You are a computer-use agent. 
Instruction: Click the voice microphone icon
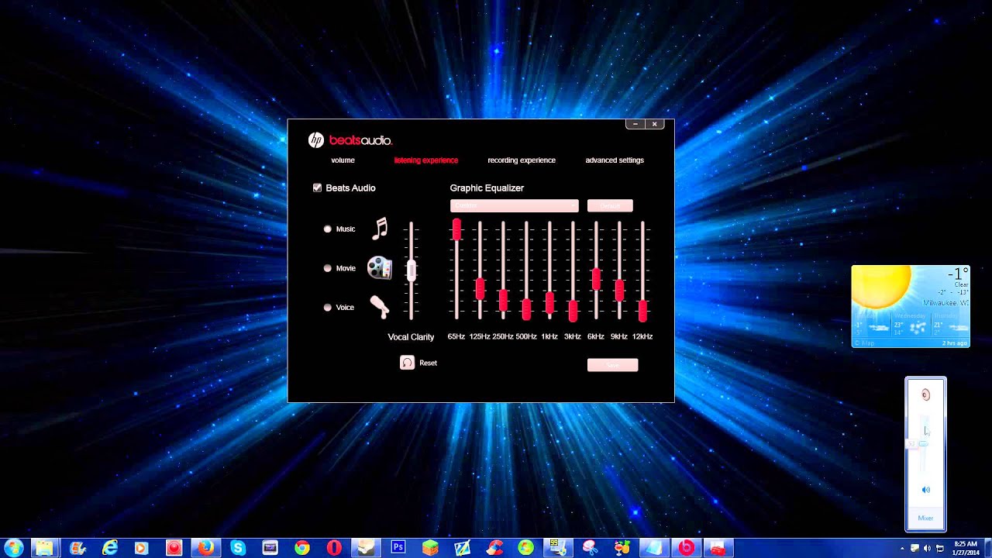click(x=380, y=307)
